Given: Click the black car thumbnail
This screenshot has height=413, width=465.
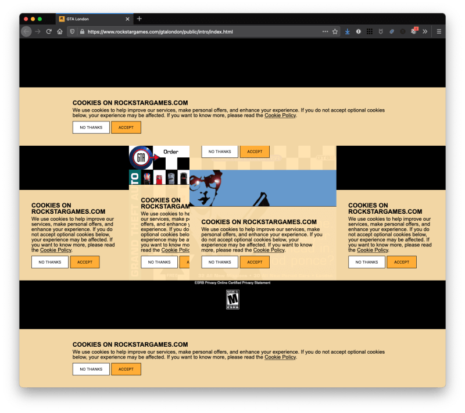Looking at the screenshot, I should [x=184, y=179].
